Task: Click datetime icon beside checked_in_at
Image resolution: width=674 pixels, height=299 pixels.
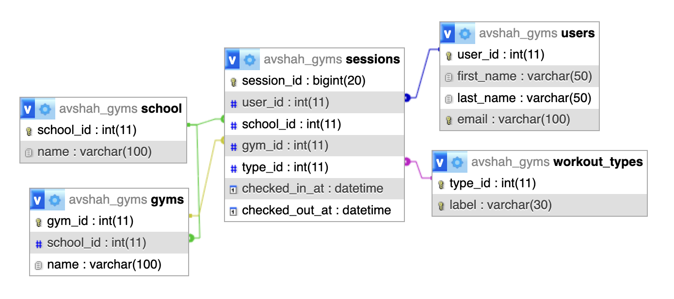Action: (x=233, y=189)
